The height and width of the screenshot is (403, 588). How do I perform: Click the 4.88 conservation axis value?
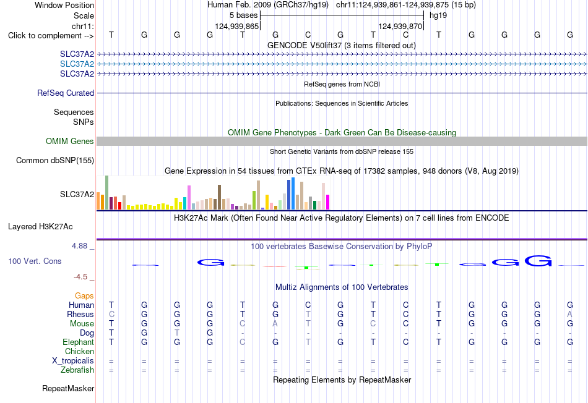[79, 246]
